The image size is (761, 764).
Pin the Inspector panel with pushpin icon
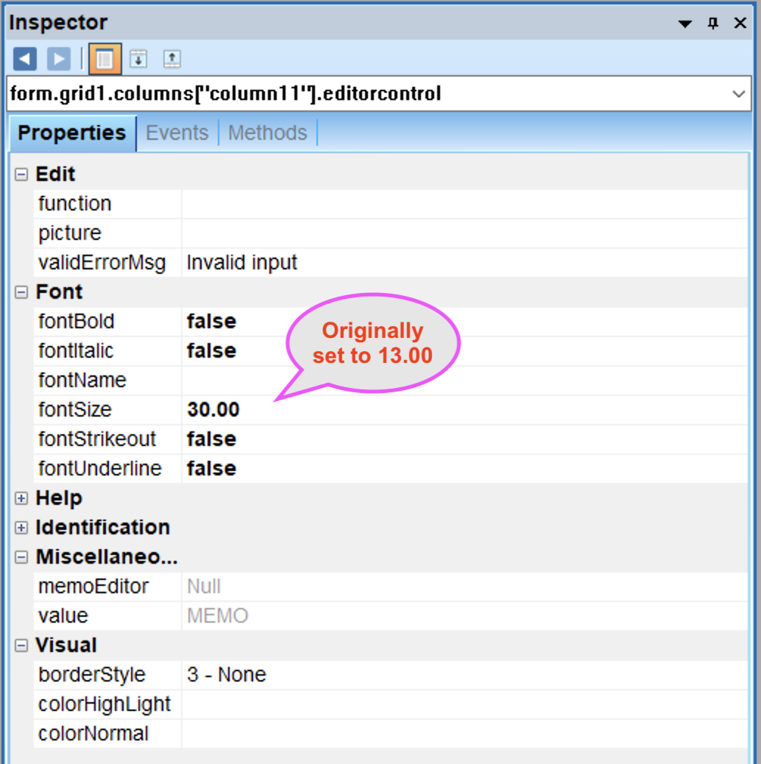pyautogui.click(x=712, y=24)
